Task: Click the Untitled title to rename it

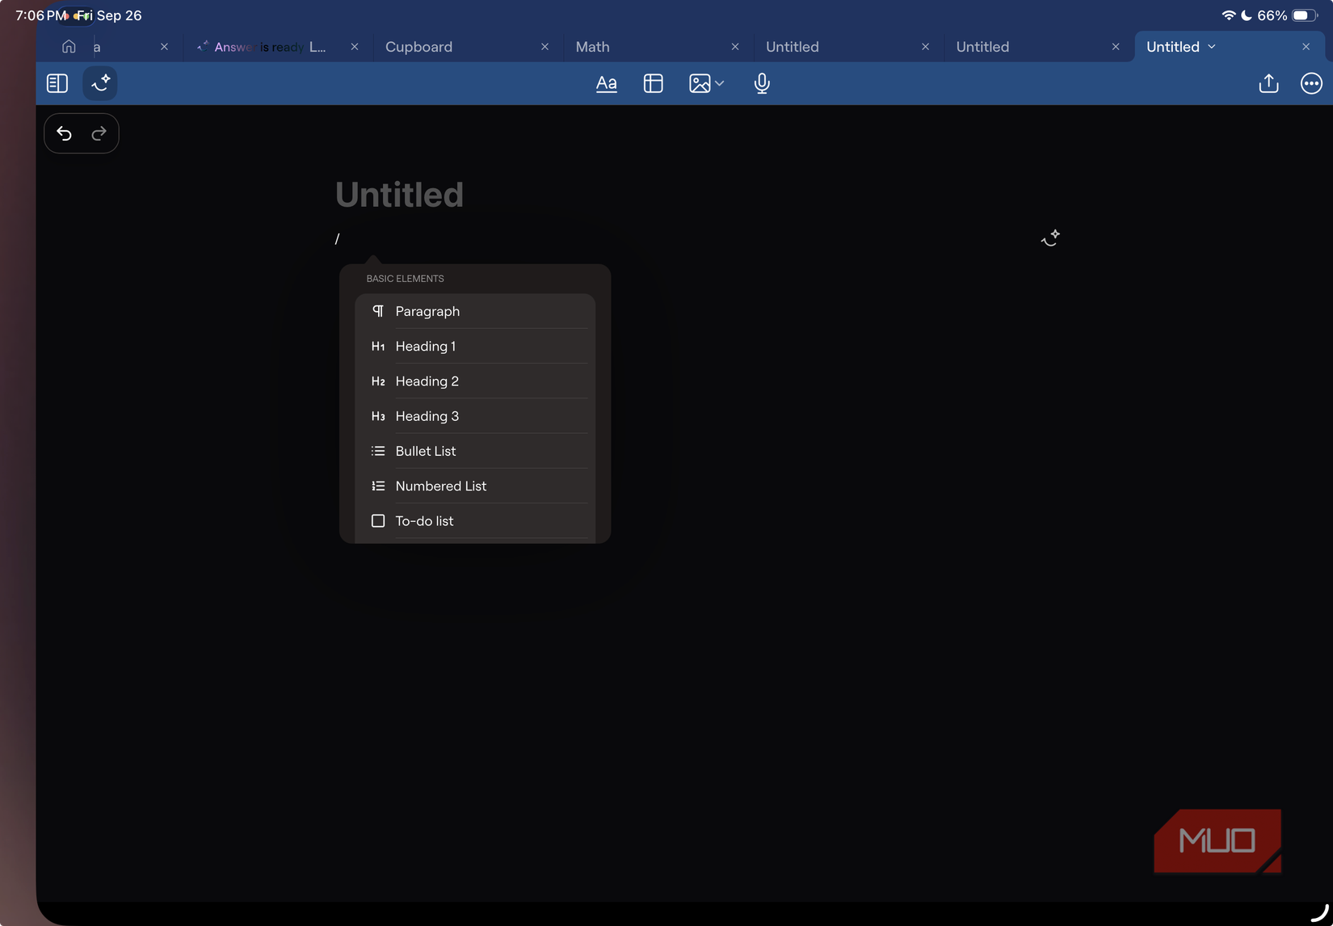Action: [x=399, y=194]
